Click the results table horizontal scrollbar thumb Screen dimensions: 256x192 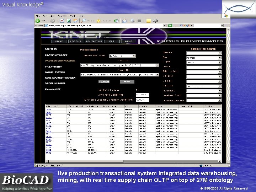click(86, 161)
